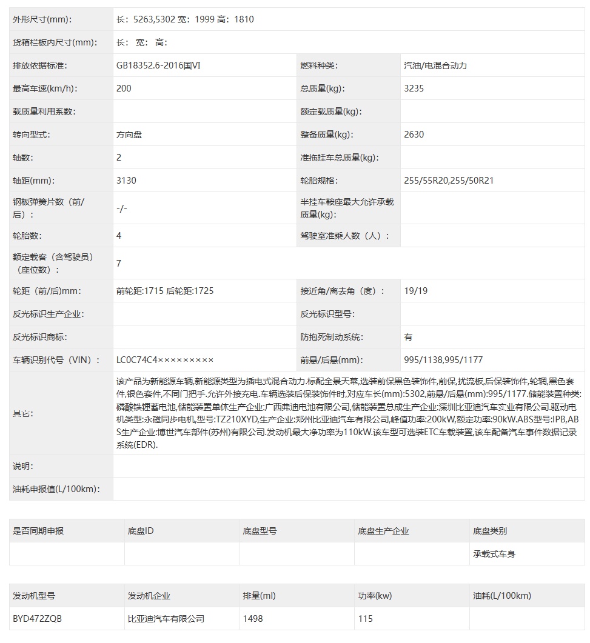Click the engine power value 115

click(x=365, y=618)
